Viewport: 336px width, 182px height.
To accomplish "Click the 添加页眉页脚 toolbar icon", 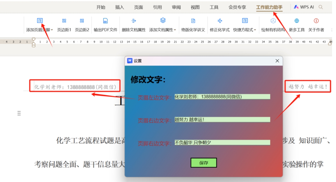I will [40, 21].
